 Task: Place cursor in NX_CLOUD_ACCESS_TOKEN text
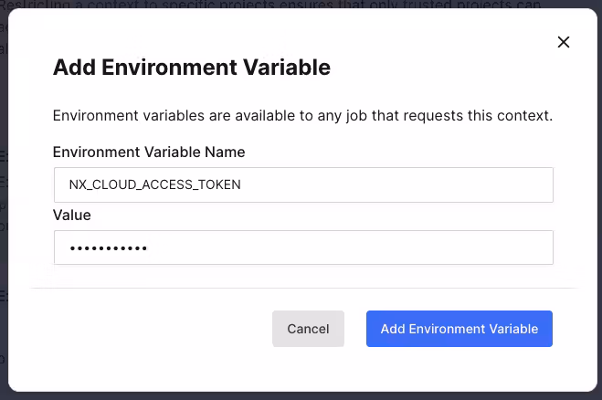(155, 184)
